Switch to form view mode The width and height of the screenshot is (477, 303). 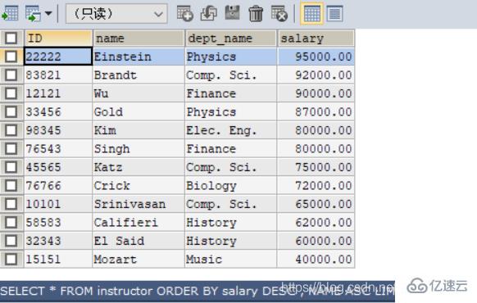tap(334, 13)
